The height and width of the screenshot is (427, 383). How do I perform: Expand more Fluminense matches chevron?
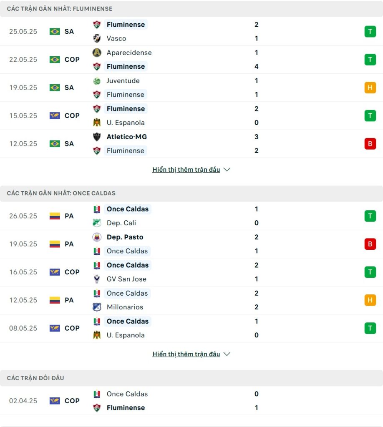point(227,170)
